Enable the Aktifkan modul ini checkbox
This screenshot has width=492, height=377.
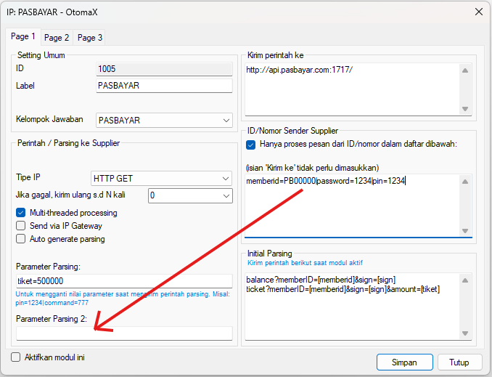16,357
